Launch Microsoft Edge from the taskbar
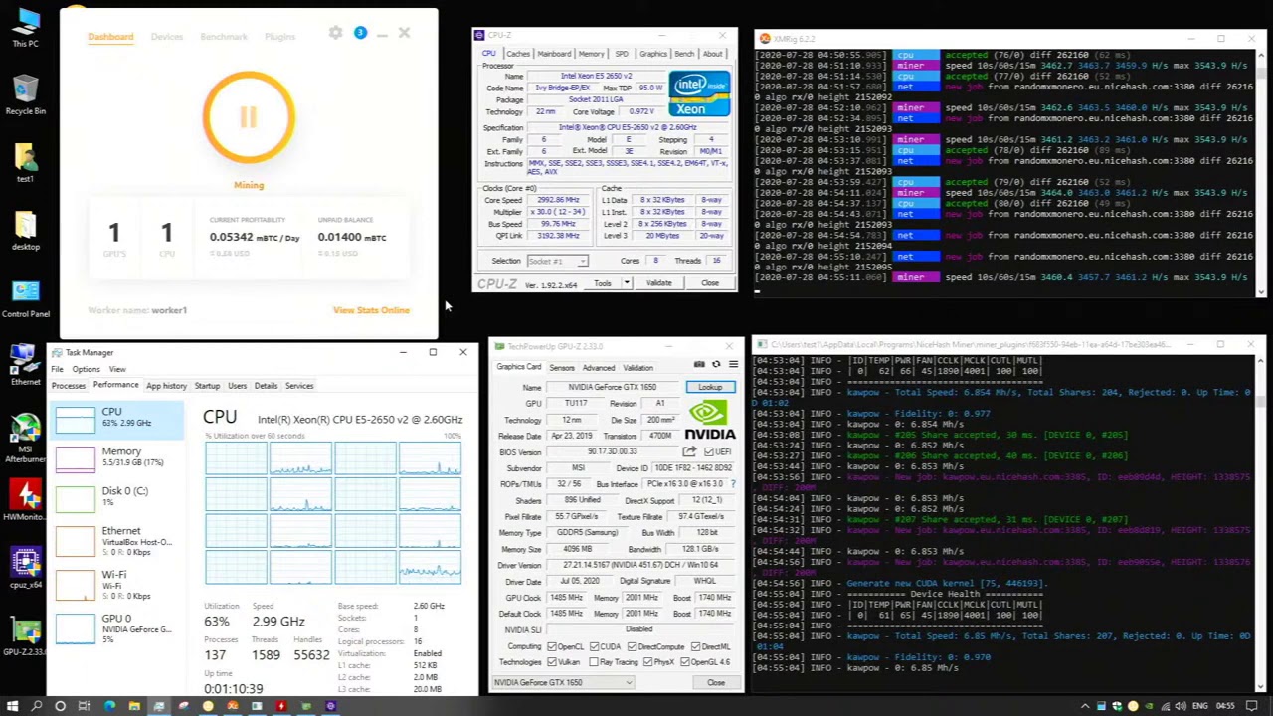This screenshot has width=1273, height=716. click(x=109, y=706)
